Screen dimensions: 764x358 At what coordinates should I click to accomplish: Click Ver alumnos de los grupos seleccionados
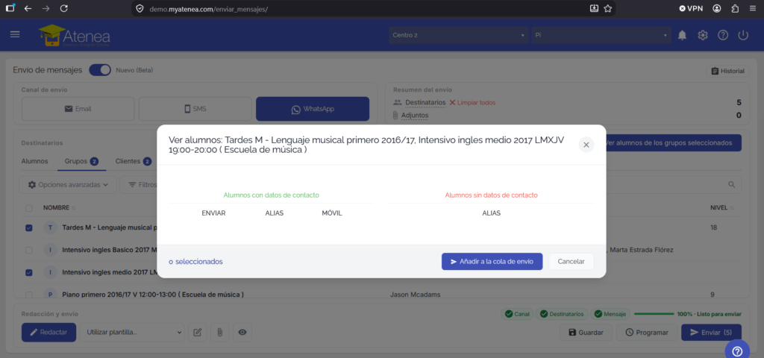pyautogui.click(x=672, y=142)
